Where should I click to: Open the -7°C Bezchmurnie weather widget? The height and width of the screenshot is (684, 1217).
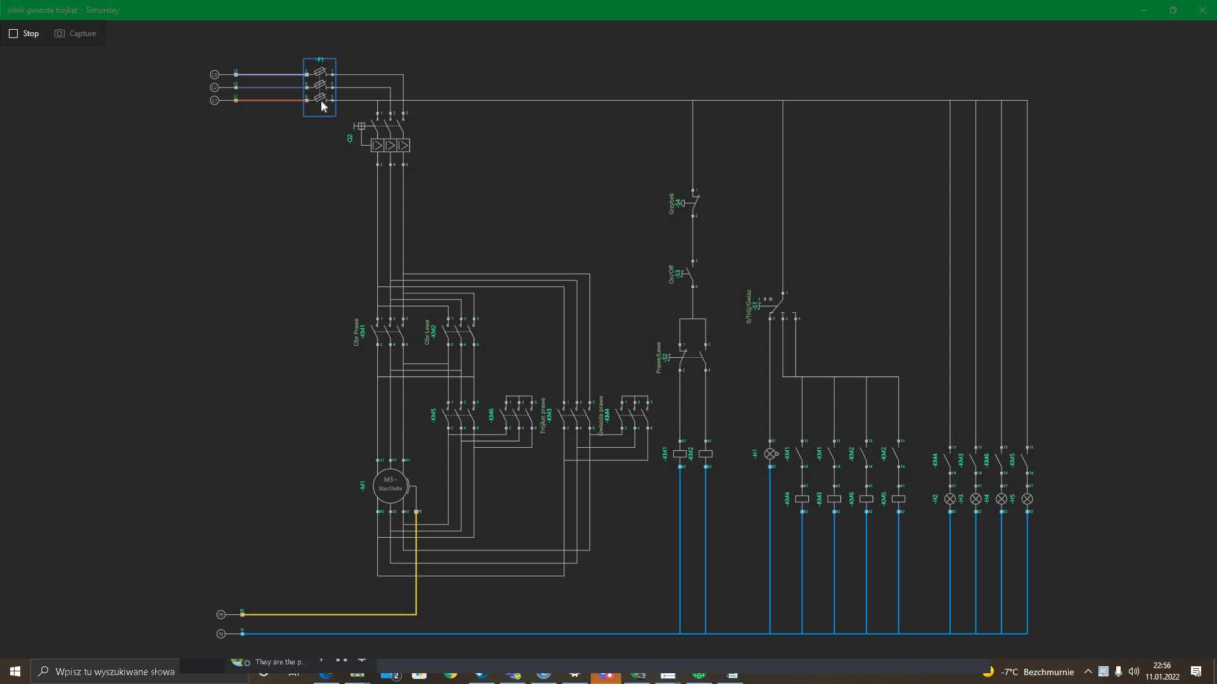[x=1028, y=671]
